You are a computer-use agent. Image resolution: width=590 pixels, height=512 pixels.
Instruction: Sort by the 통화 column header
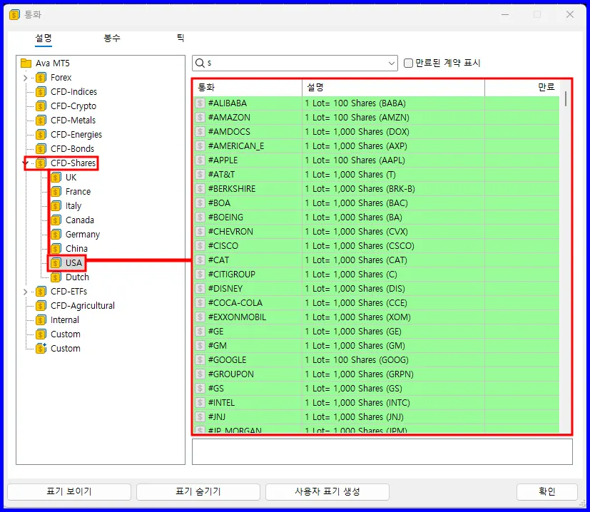(x=248, y=88)
